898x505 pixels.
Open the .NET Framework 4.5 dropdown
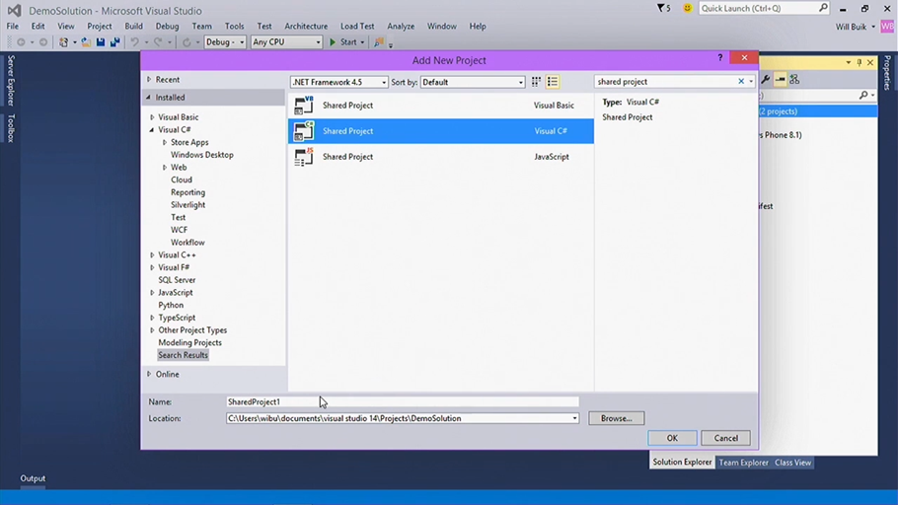[x=339, y=82]
